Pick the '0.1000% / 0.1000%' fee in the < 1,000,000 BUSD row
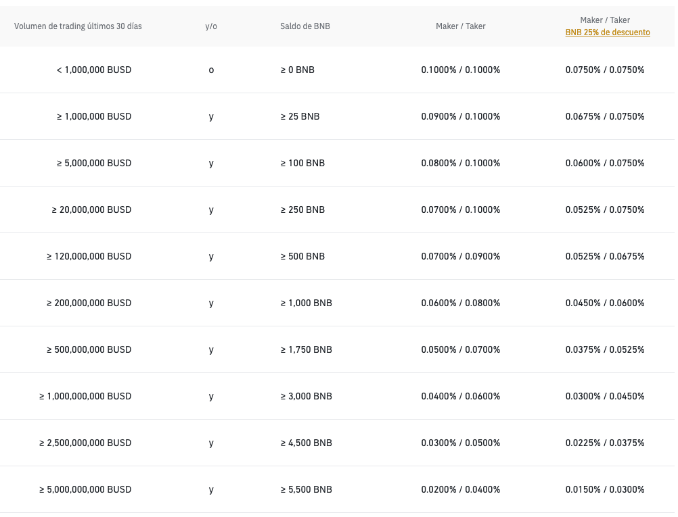 click(461, 70)
